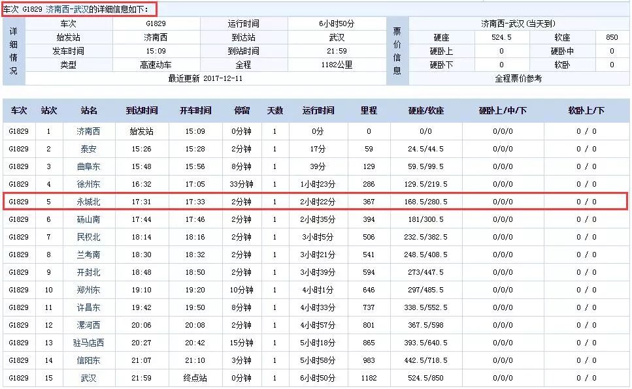Screen dimensions: 632x389
Task: Select the 17分 running time for 泰安
Action: point(318,149)
